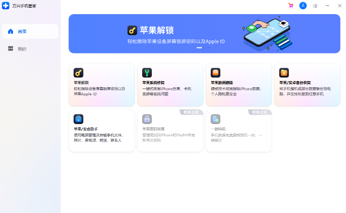Click the banner key icon next to 苹果解锁
Screen dimensions: 346x213
(132, 31)
